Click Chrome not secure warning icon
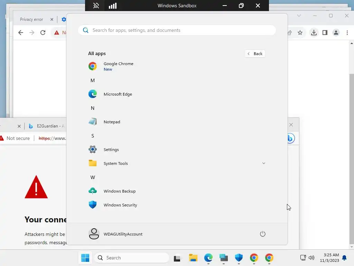354x266 pixels. (57, 33)
